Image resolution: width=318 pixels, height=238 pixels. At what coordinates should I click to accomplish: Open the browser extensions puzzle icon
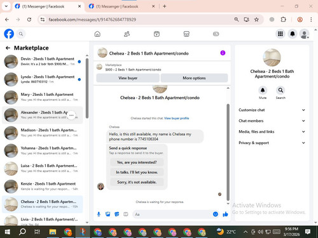coord(283,20)
